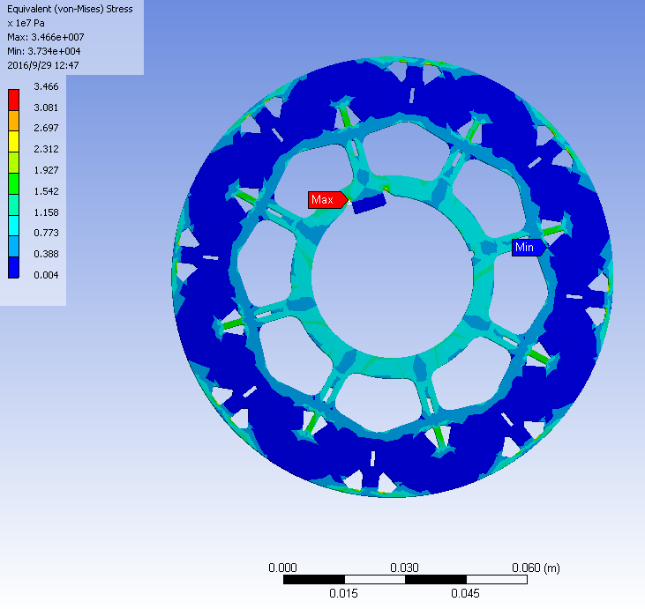Click the legend value 3.081
Screen dimensions: 645x609
click(46, 108)
